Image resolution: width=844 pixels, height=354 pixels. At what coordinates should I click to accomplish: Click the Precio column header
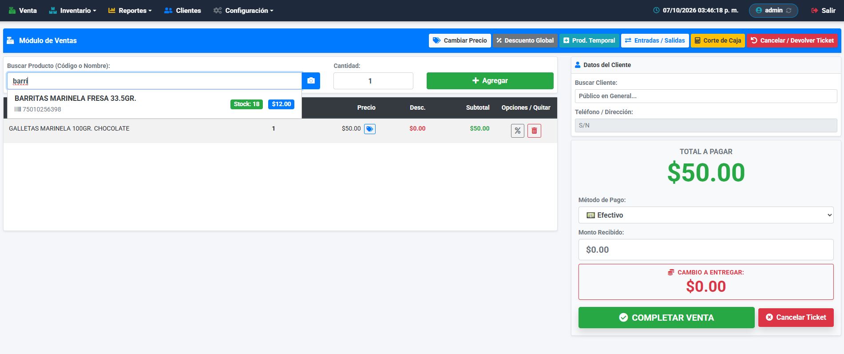[366, 107]
